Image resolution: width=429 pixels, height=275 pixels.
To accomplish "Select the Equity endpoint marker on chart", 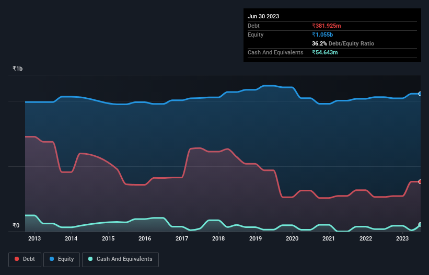I will (x=420, y=94).
